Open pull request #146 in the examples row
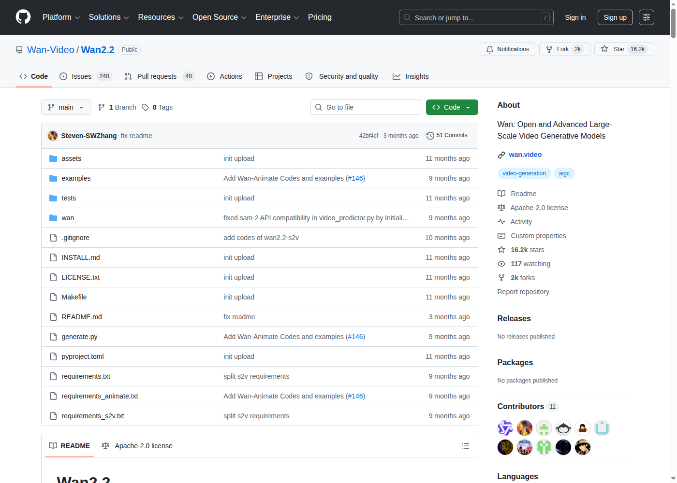 coord(355,178)
